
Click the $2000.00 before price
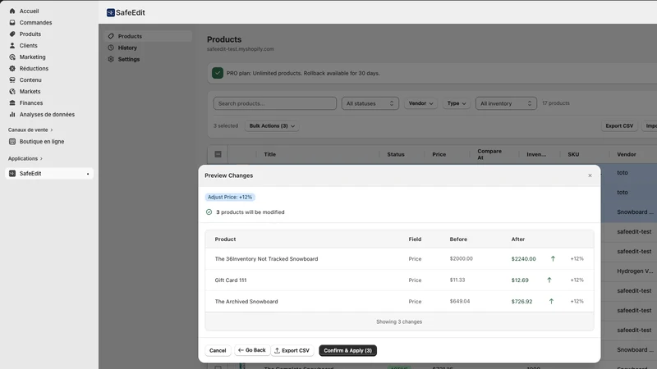tap(462, 258)
